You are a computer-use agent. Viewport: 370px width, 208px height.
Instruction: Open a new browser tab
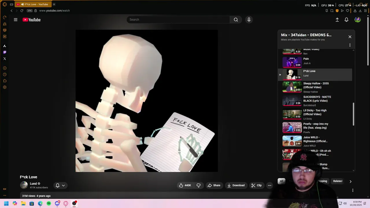tap(54, 4)
